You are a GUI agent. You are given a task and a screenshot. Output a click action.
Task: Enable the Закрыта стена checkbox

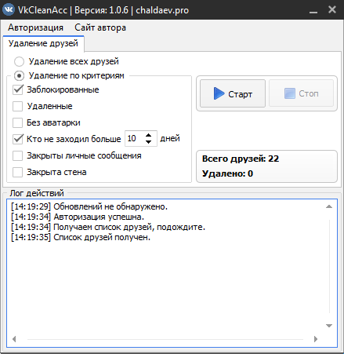pos(18,172)
